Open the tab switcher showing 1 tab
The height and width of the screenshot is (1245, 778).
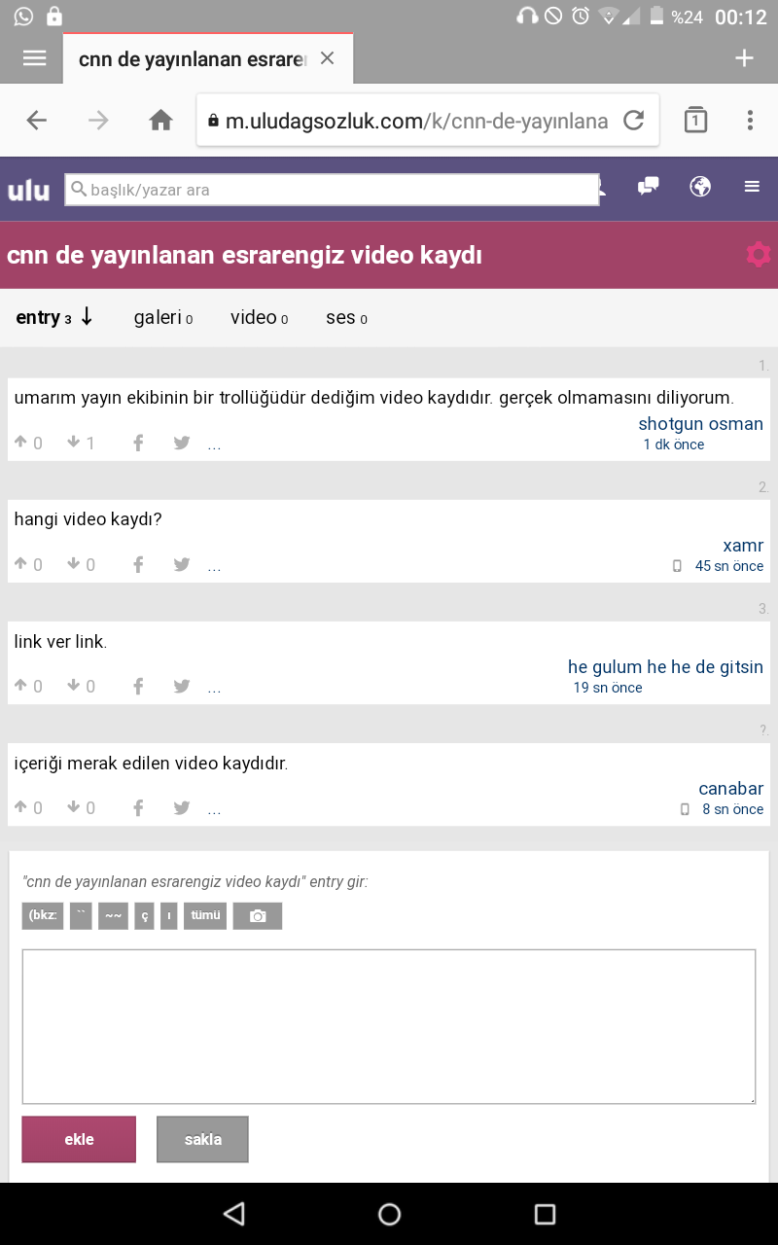tap(695, 121)
